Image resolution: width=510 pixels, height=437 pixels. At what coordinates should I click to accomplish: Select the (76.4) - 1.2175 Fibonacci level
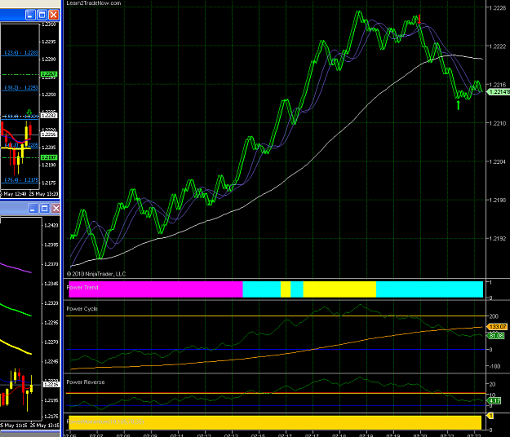[21, 180]
